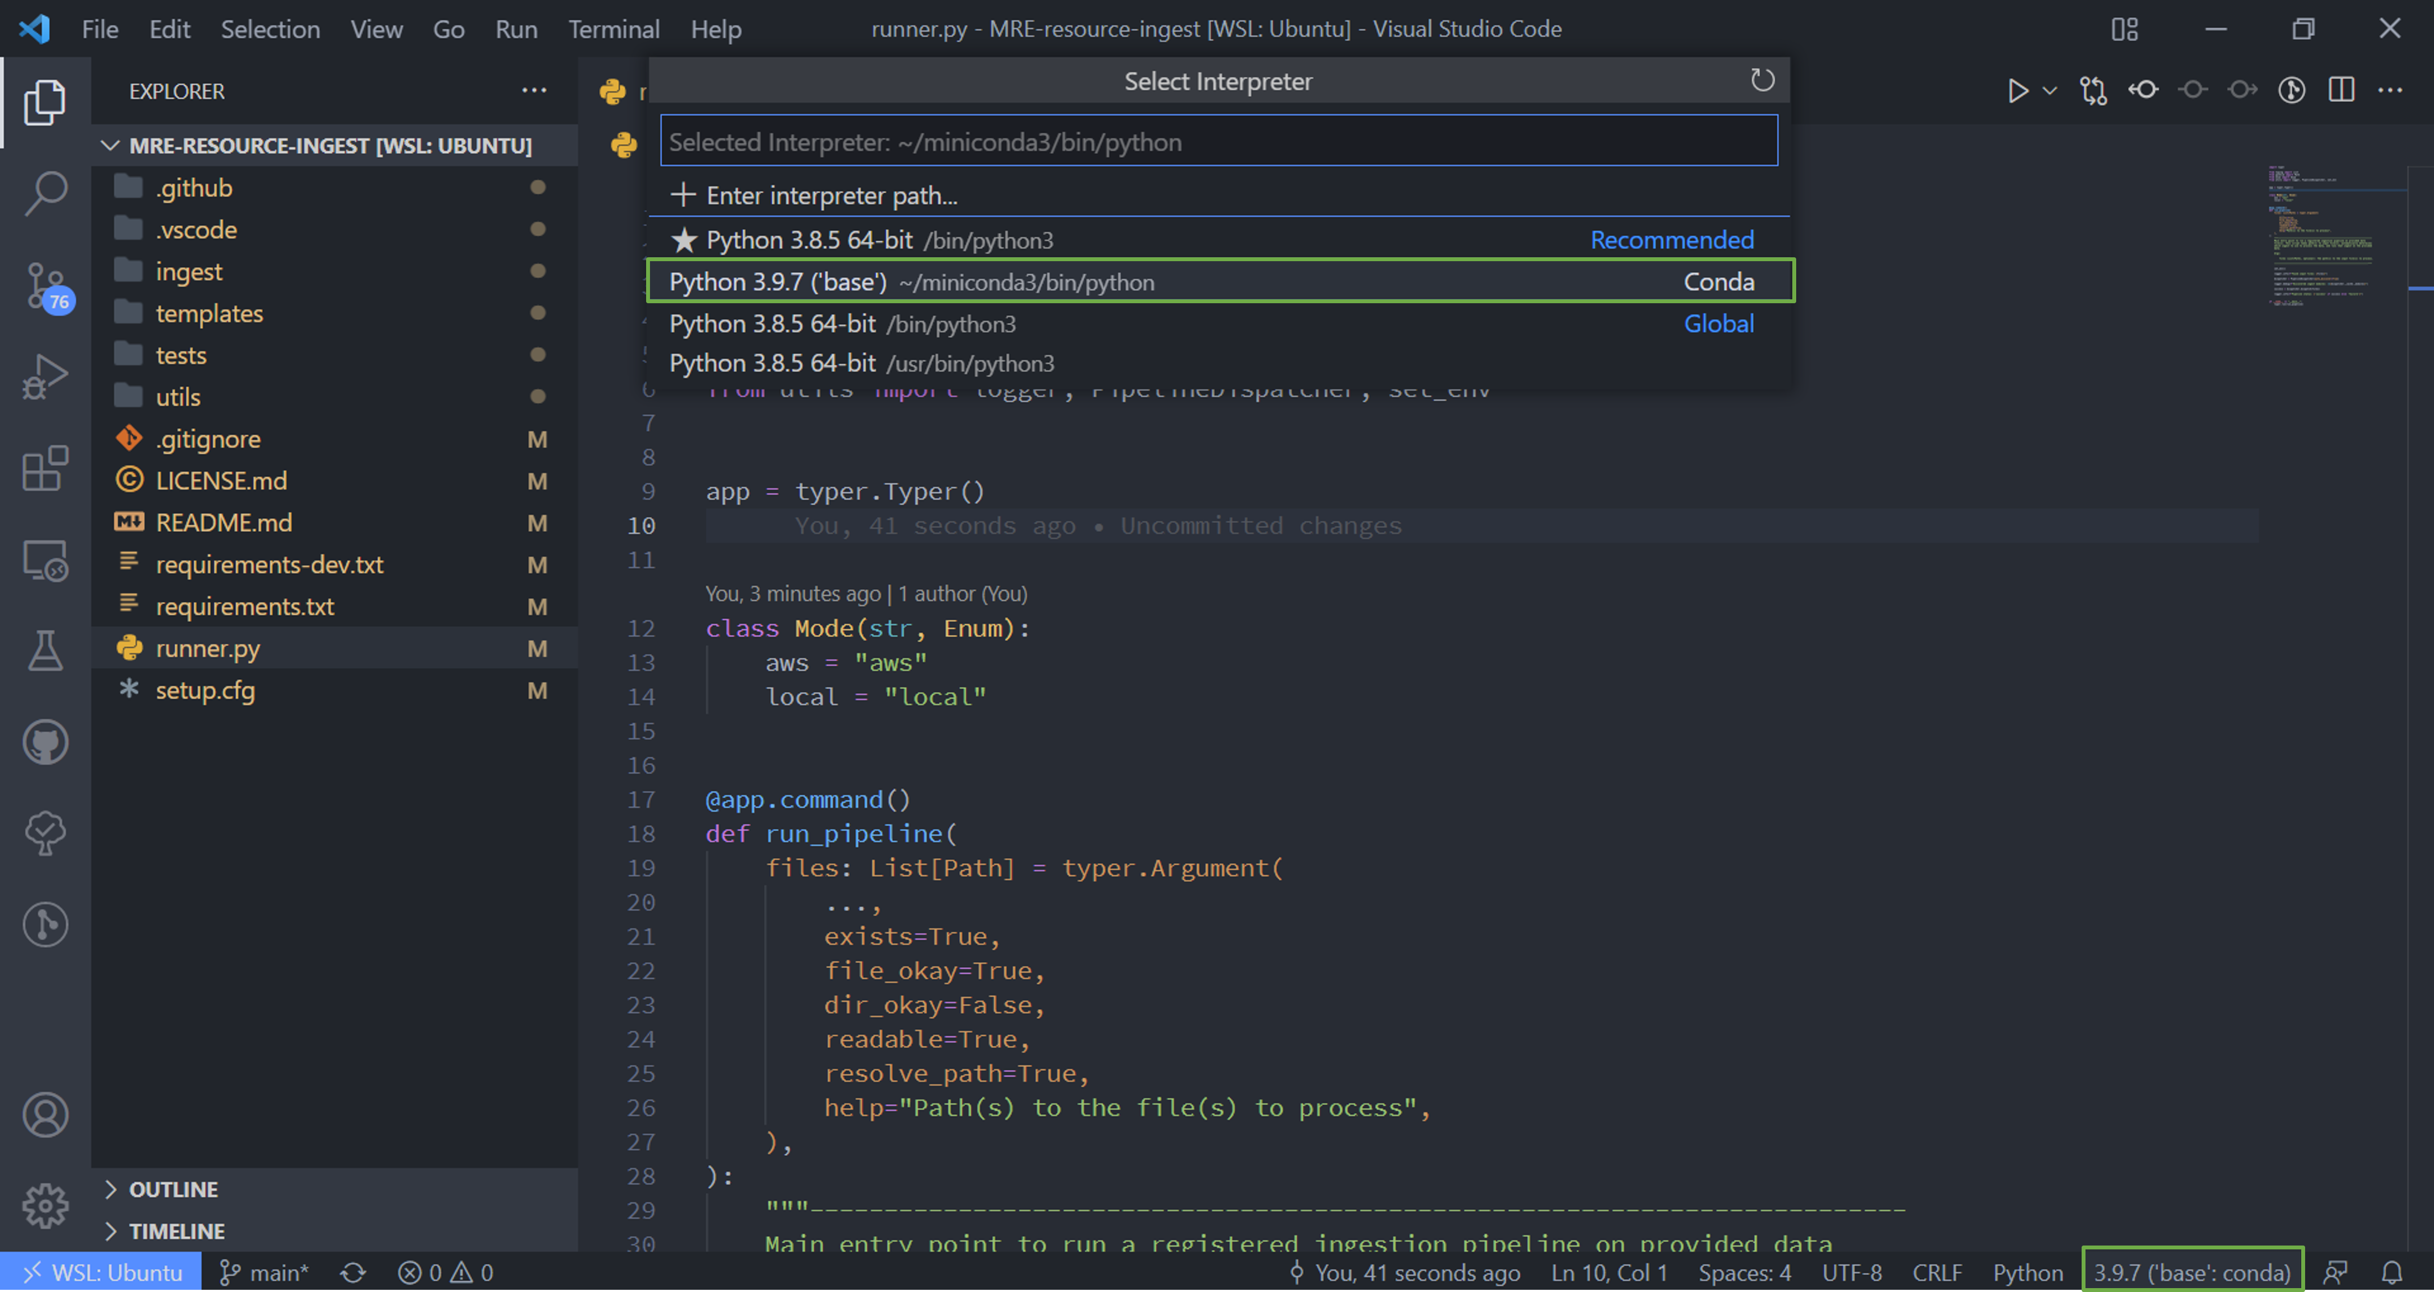
Task: Open problems panel from errors and warnings count
Action: pyautogui.click(x=446, y=1273)
